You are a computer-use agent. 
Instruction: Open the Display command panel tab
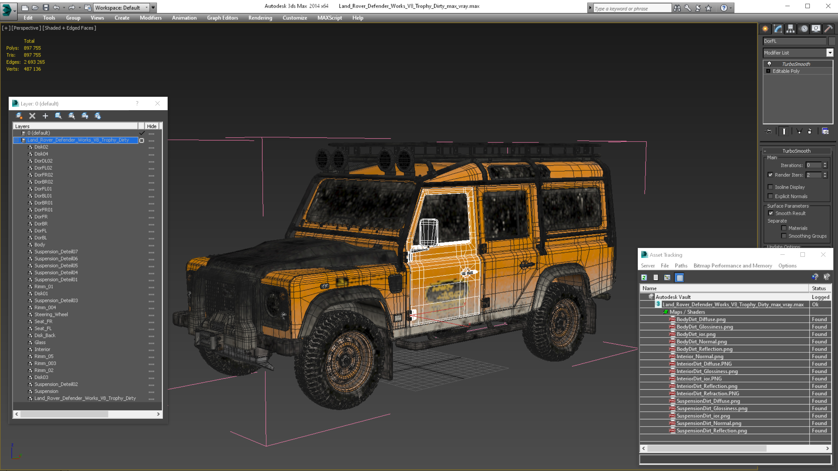point(816,29)
